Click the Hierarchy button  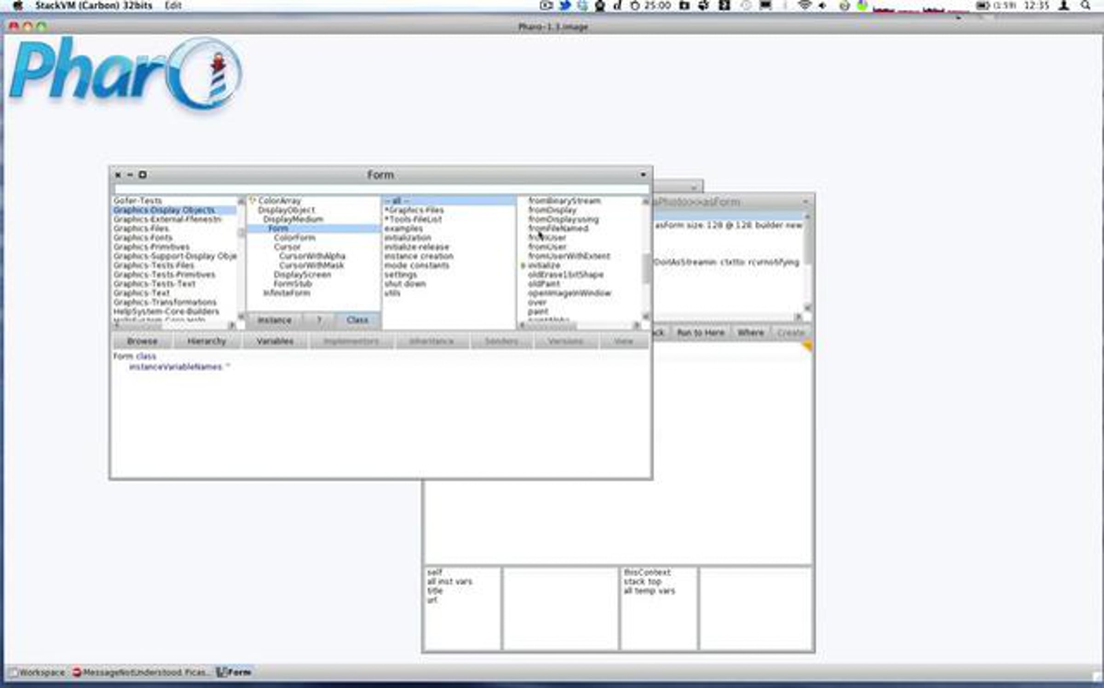pyautogui.click(x=207, y=341)
